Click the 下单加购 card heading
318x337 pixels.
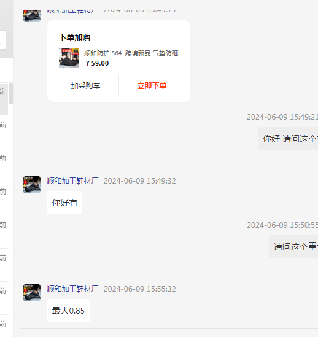tap(74, 37)
